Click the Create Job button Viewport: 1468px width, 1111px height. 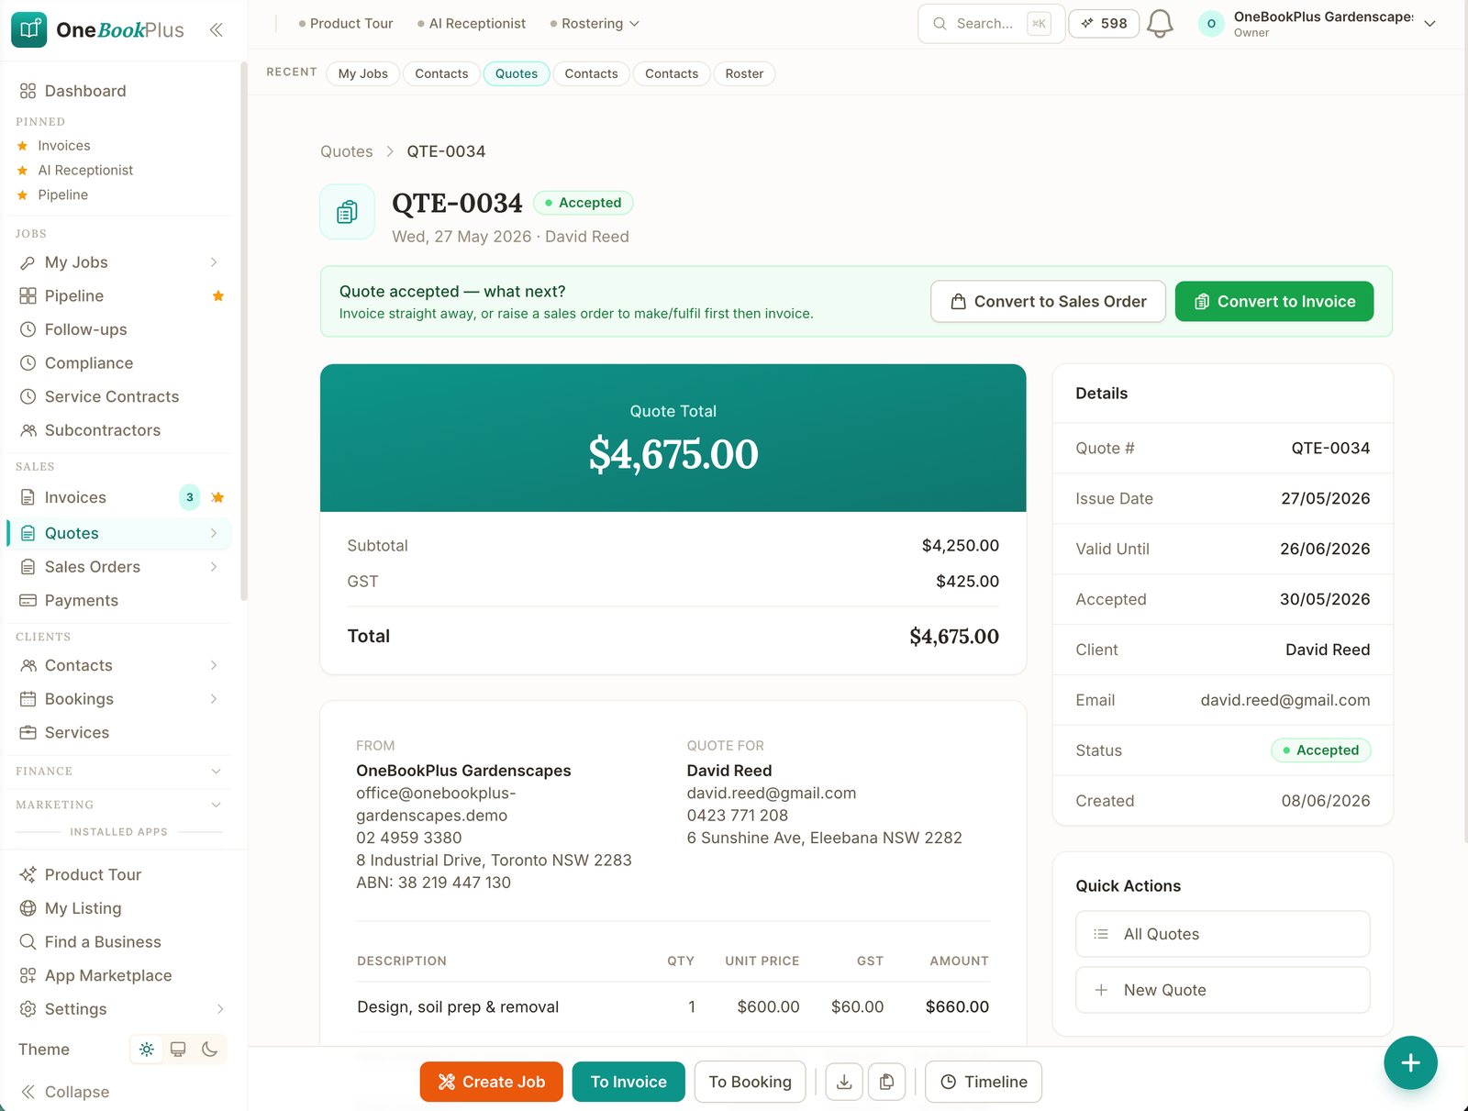pyautogui.click(x=492, y=1082)
